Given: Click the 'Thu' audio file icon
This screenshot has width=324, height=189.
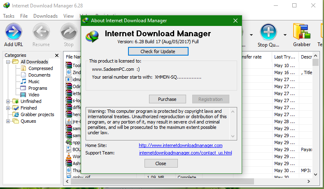Looking at the screenshot, I should pyautogui.click(x=68, y=170).
